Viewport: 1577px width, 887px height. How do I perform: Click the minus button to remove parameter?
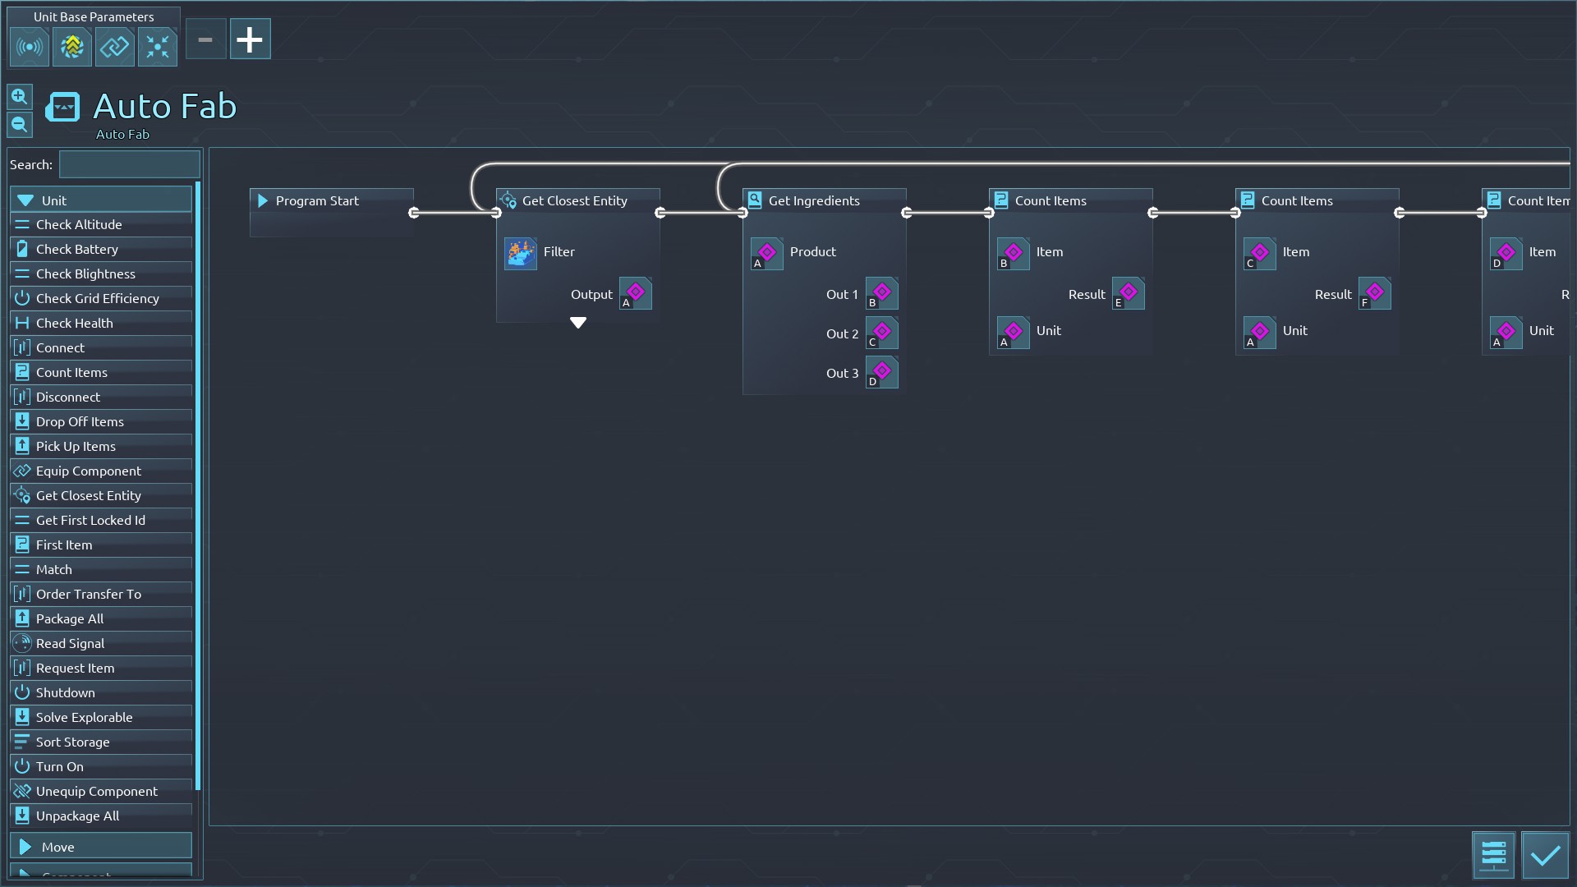(205, 39)
